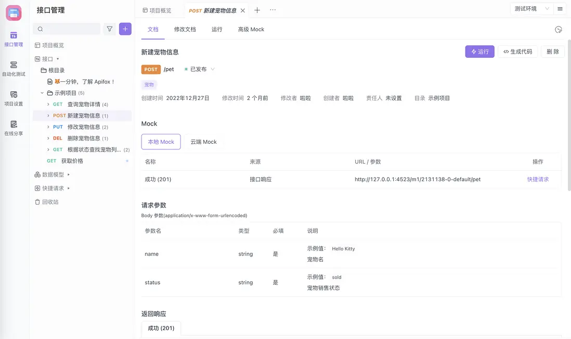Click the 接口响应 source cell
Image resolution: width=571 pixels, height=339 pixels.
pyautogui.click(x=261, y=179)
